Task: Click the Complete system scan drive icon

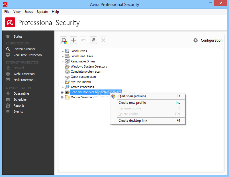Action: point(67,72)
